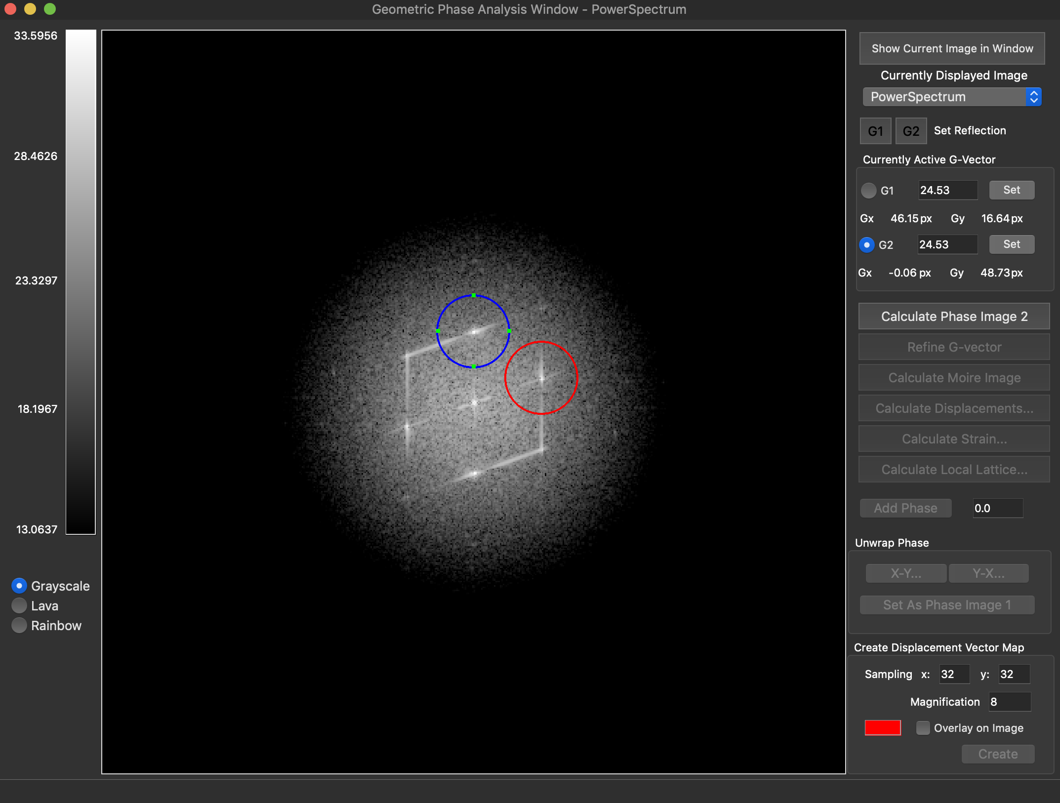
Task: Enable the Overlay on Image checkbox
Action: coord(923,728)
